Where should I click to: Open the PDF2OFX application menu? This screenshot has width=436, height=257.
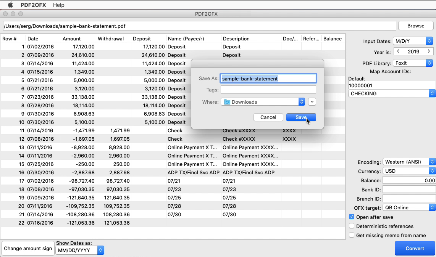tap(33, 5)
